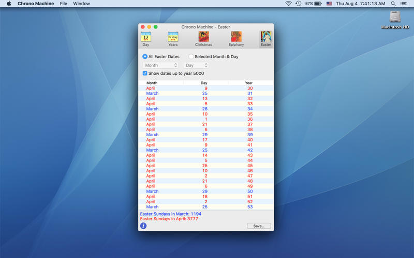Select the Christmas toolbar icon
The image size is (414, 258).
coord(203,38)
